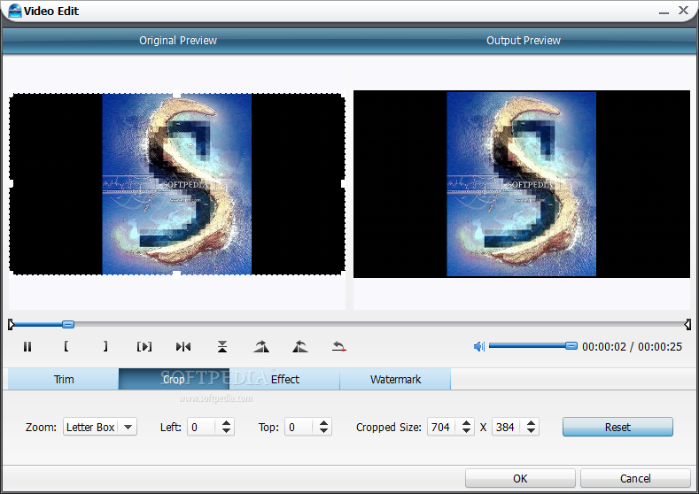Open the Watermark tab
Screen dimensions: 699x494
tap(395, 379)
